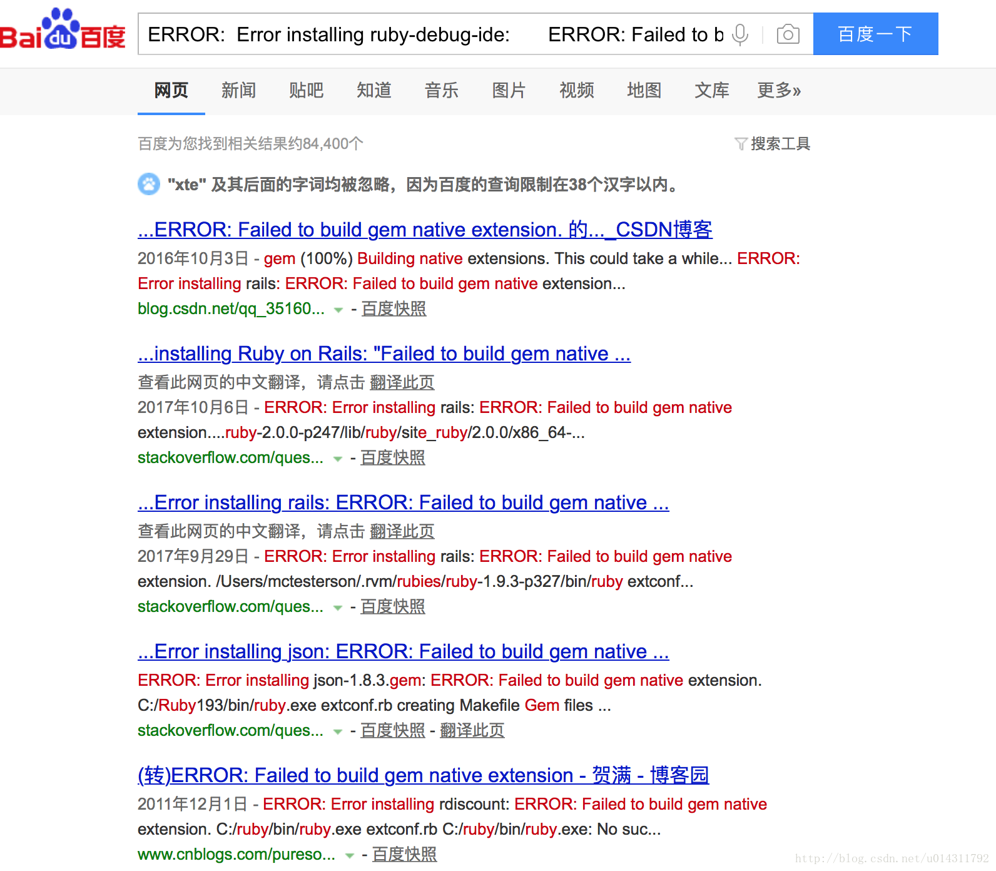The image size is (996, 871).
Task: Expand dropdown arrow of 2017年10月6日 stackoverflow result
Action: (338, 459)
